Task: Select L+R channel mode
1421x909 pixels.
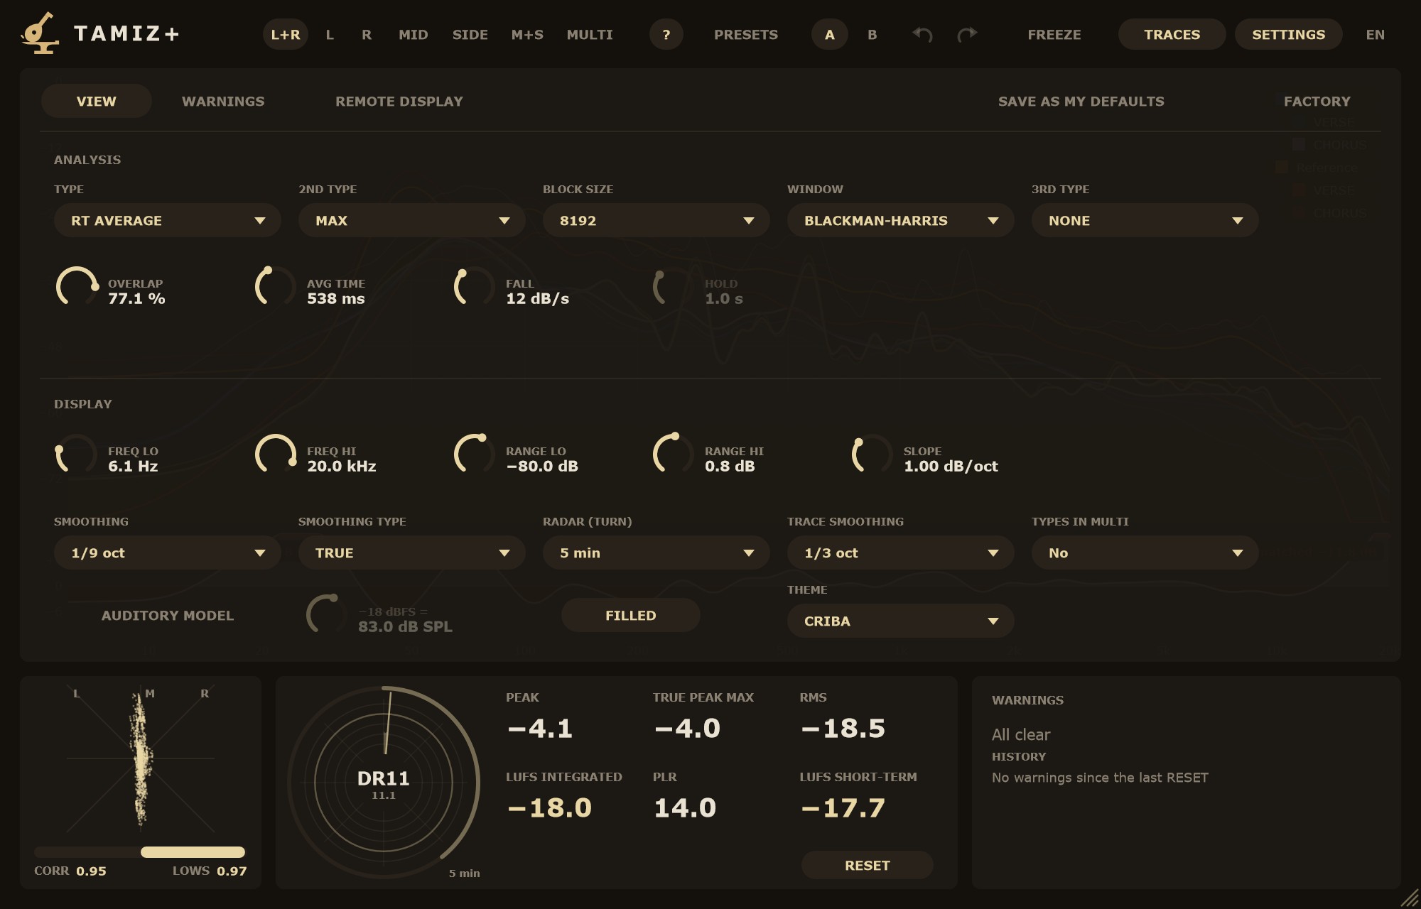Action: [286, 34]
